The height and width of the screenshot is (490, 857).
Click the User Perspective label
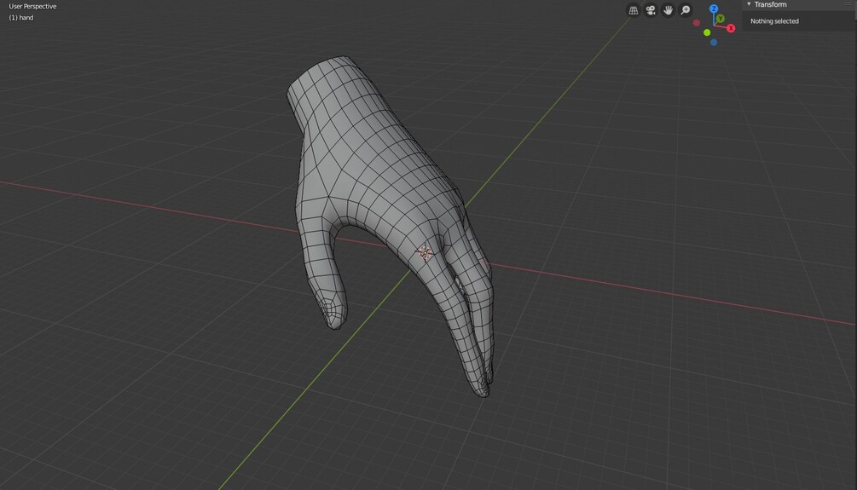tap(32, 7)
